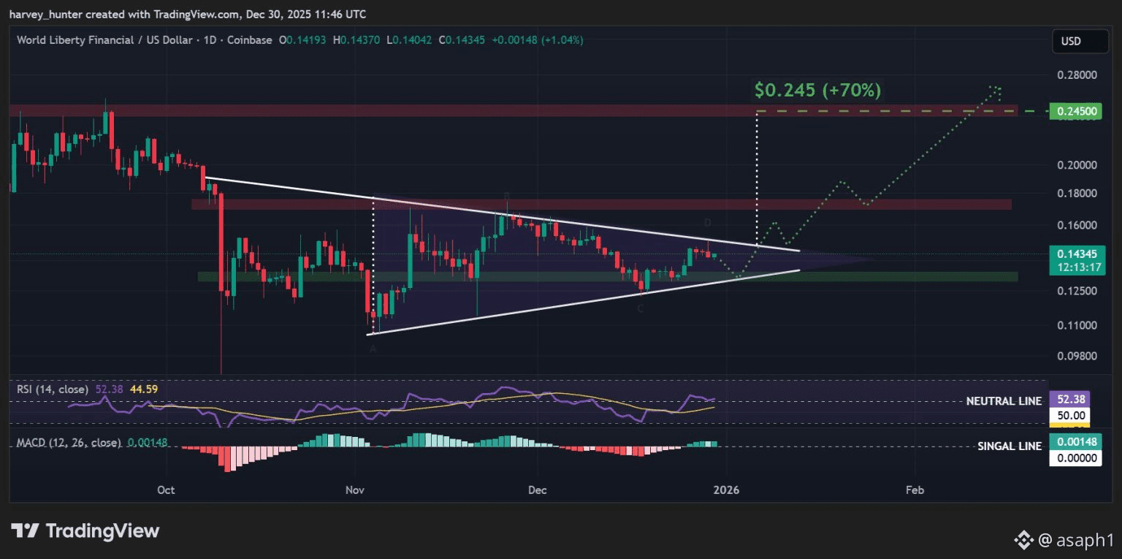Click the 2026 label on time axis
1122x559 pixels.
click(x=727, y=490)
